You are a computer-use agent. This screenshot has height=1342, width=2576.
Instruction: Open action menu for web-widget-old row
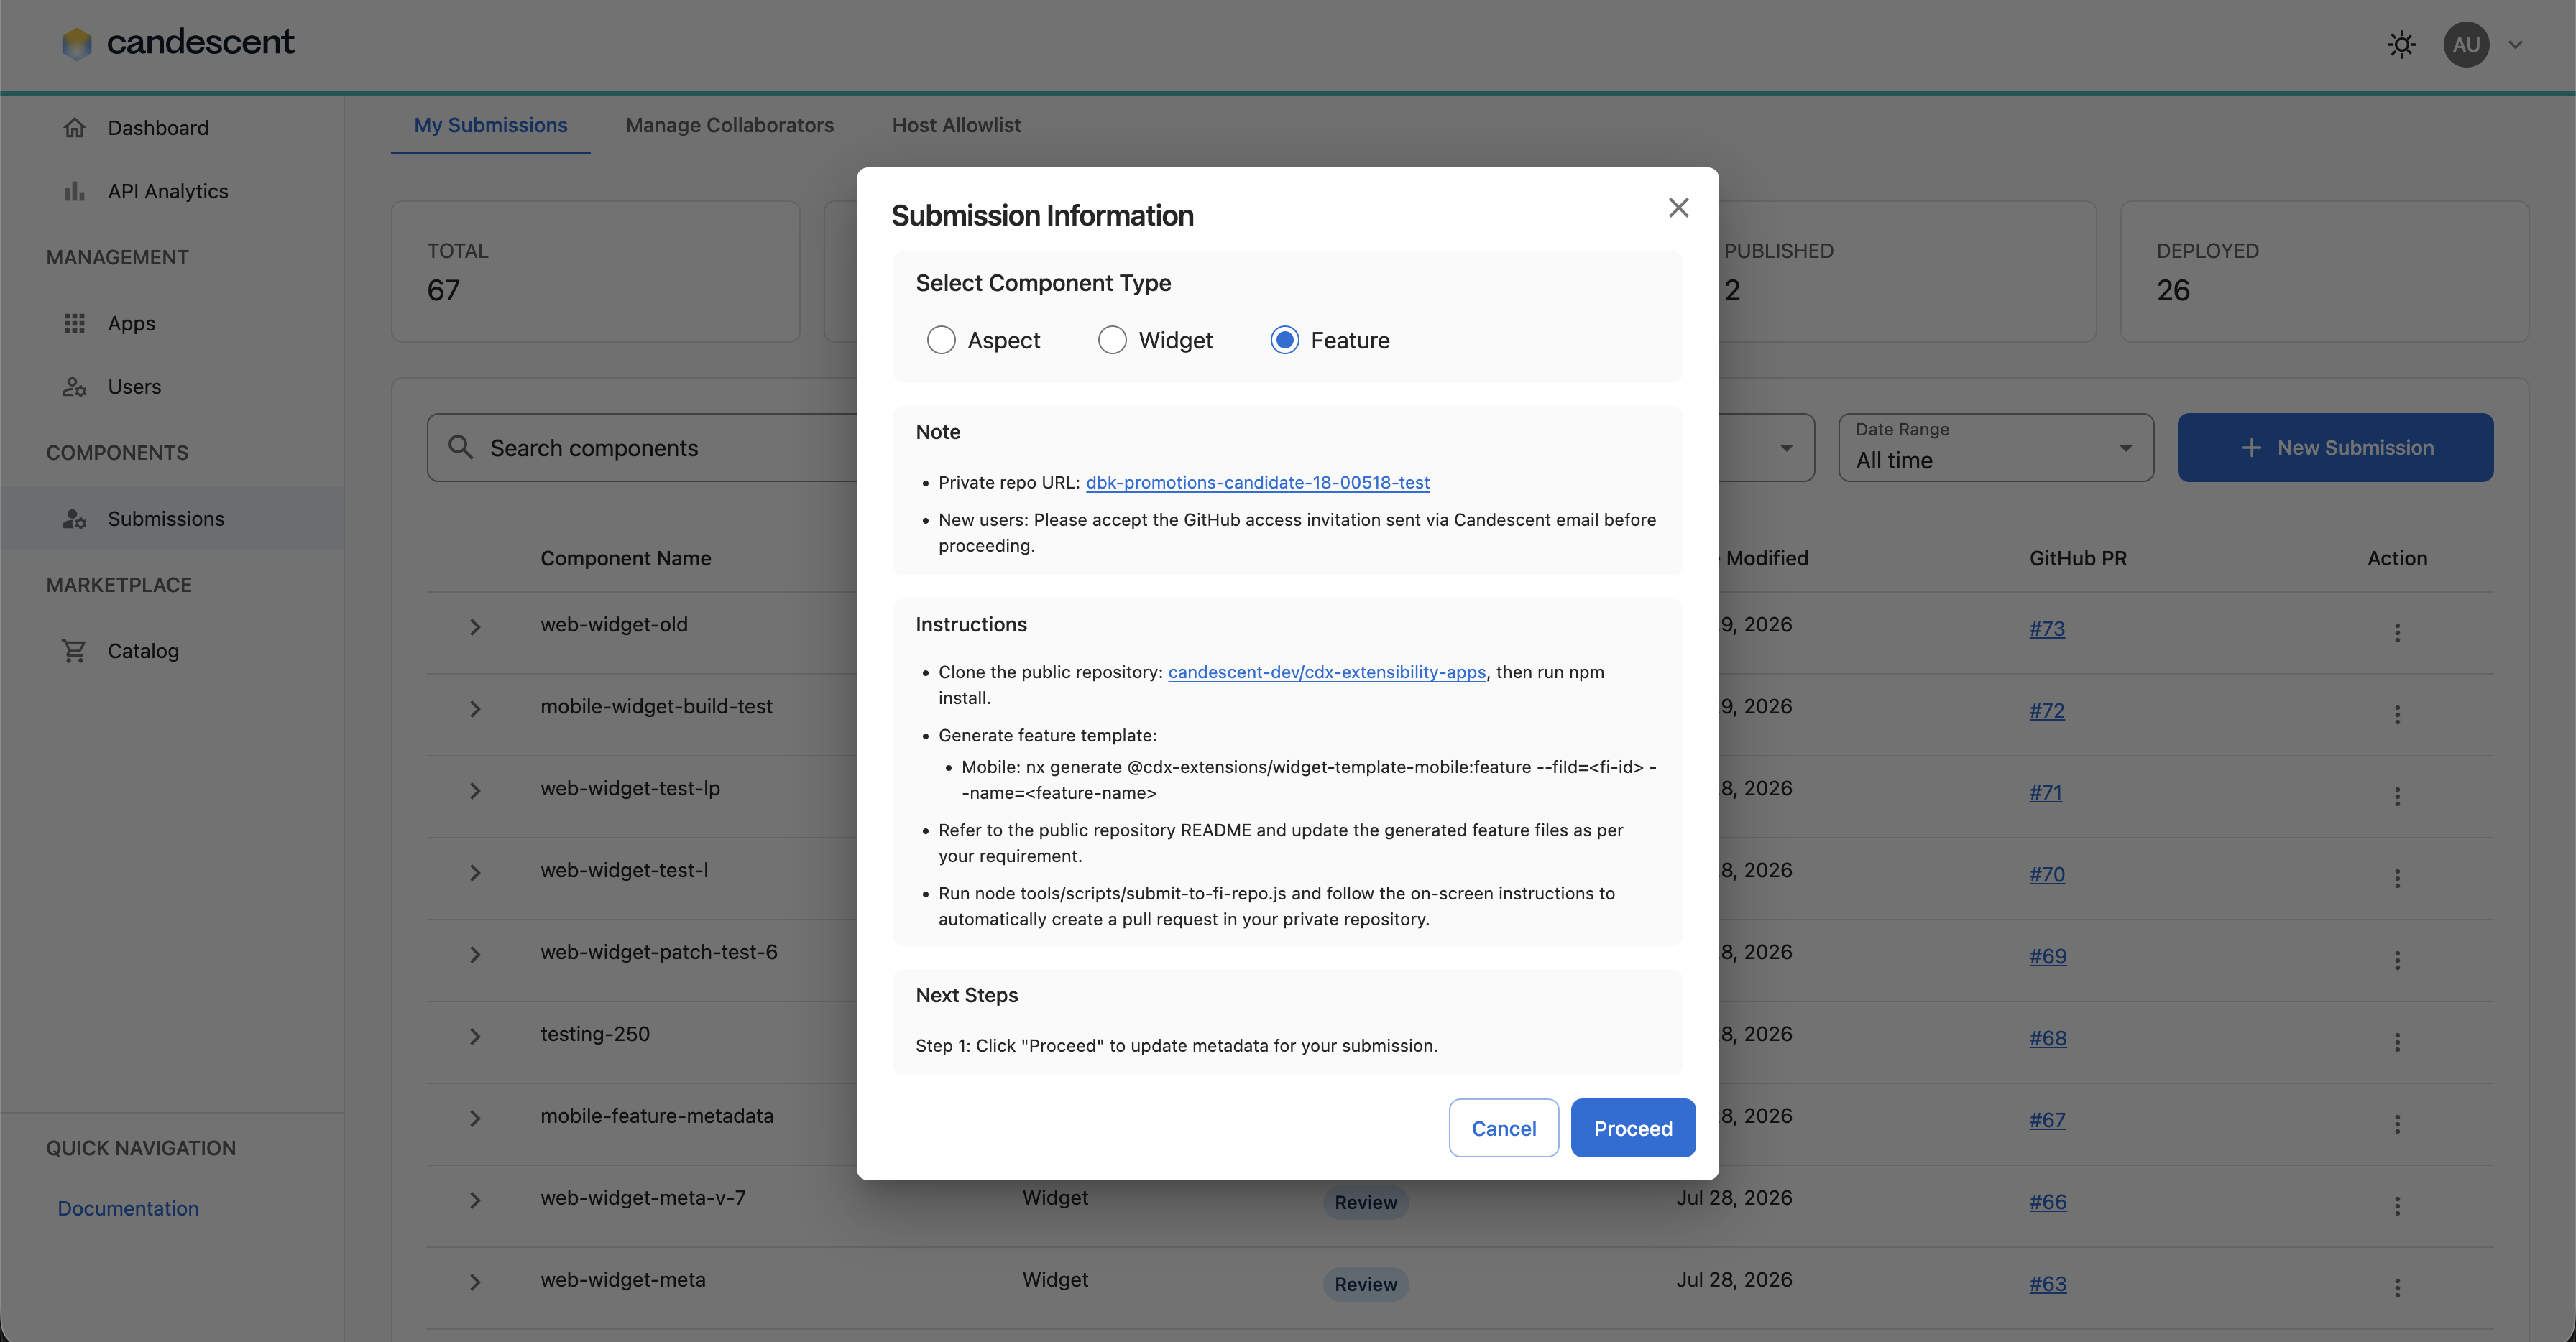(2397, 632)
